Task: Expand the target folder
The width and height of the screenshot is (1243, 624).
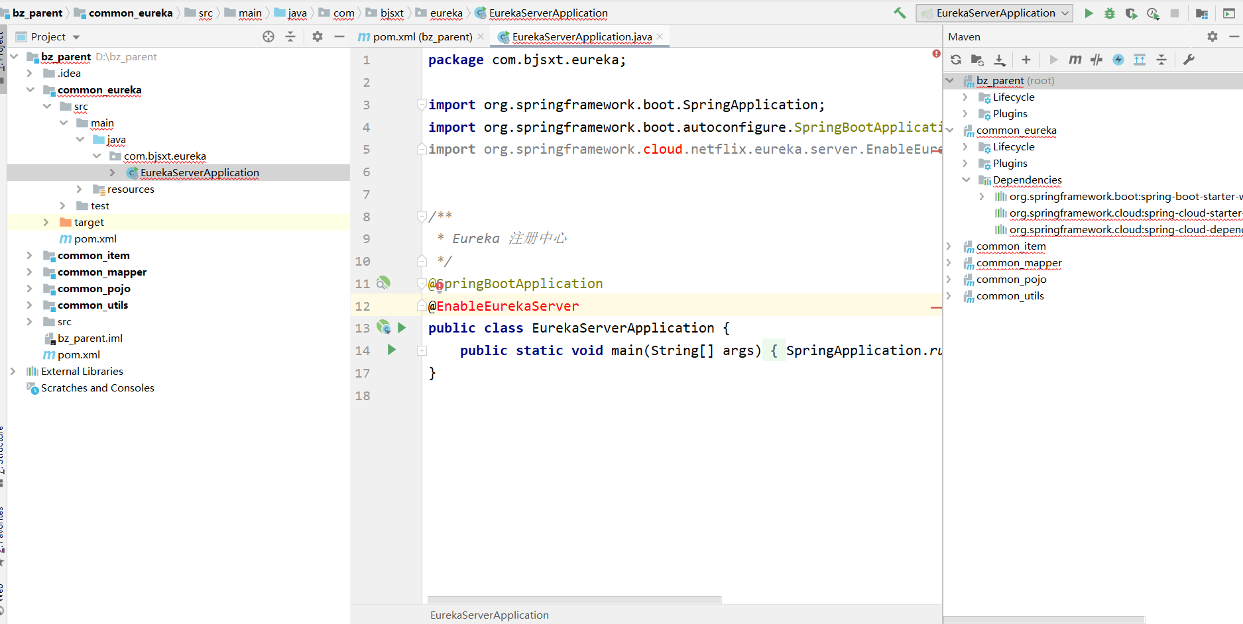Action: point(46,222)
